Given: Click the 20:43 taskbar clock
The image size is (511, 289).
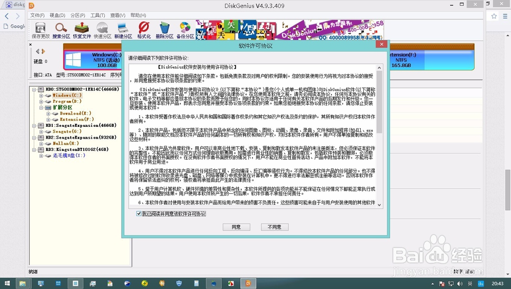Looking at the screenshot, I should pos(497,283).
